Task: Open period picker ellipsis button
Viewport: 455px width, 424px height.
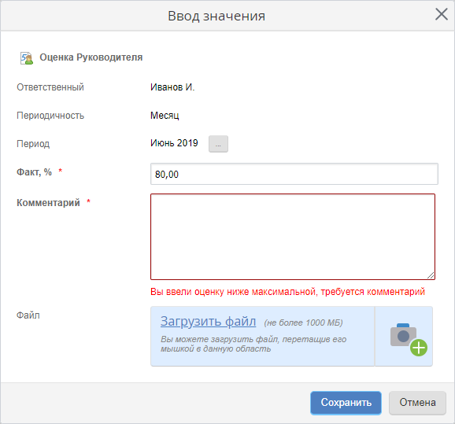Action: (x=218, y=144)
